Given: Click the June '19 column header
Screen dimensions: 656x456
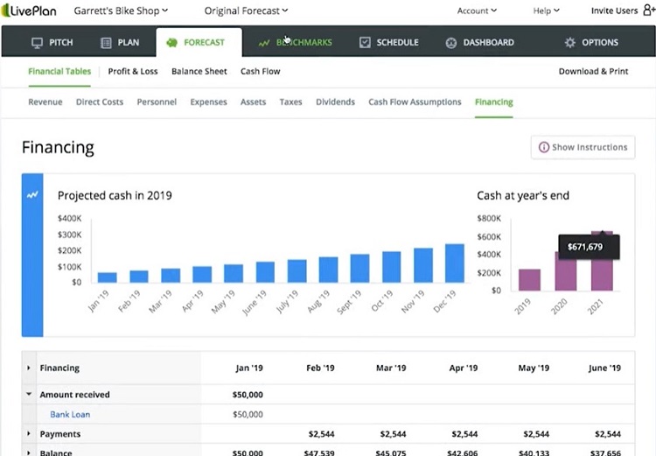Looking at the screenshot, I should pos(604,368).
